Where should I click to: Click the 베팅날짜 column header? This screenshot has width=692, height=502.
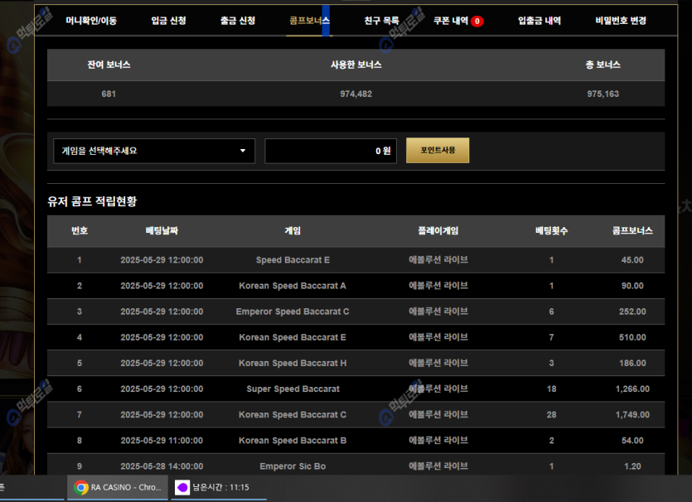coord(162,231)
